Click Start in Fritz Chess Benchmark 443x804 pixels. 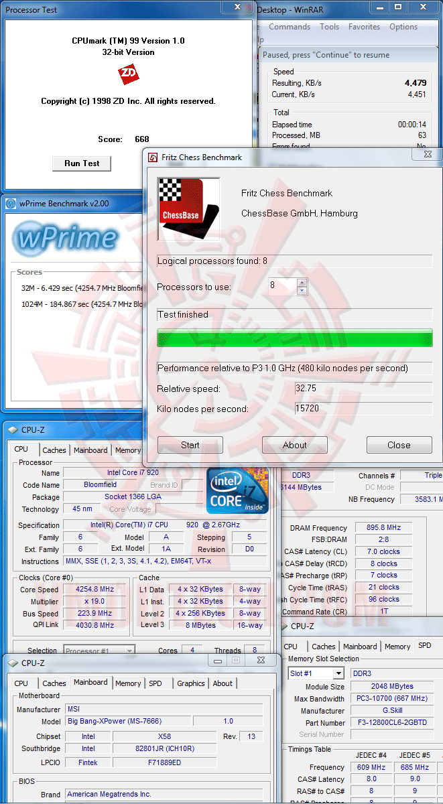pyautogui.click(x=190, y=445)
